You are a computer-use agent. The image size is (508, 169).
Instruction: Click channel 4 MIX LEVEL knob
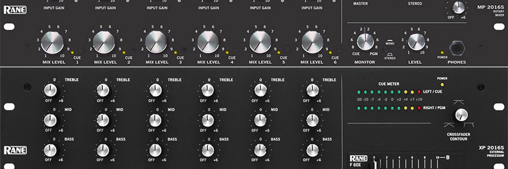[x=208, y=42]
